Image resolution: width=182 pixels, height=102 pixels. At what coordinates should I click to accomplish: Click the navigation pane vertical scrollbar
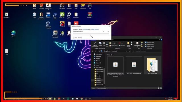coord(104,76)
